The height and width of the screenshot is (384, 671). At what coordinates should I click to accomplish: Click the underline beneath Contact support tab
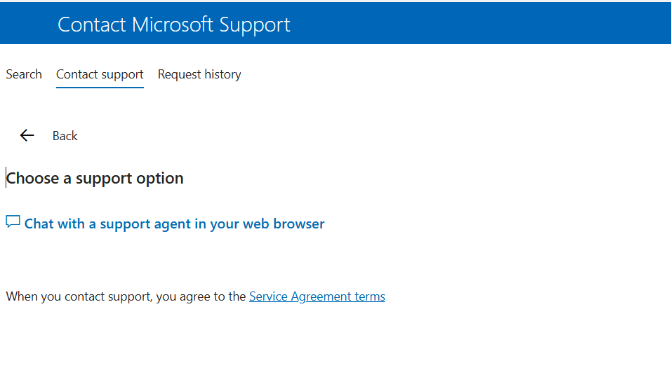coord(100,87)
